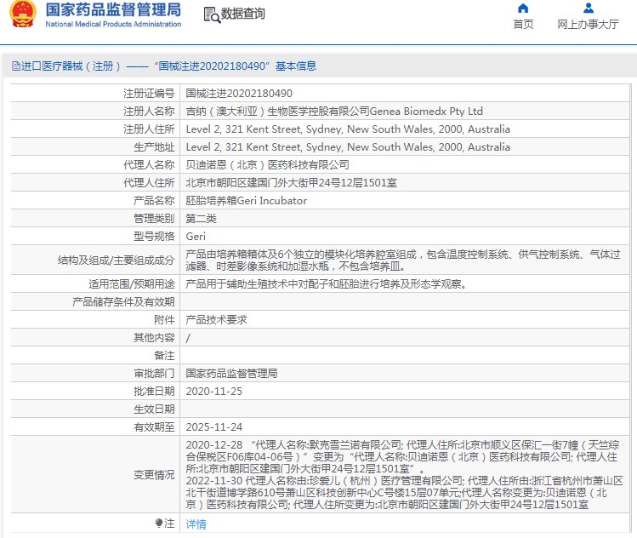Select registration number 国械注进20202180490 value
637x538 pixels.
click(239, 93)
